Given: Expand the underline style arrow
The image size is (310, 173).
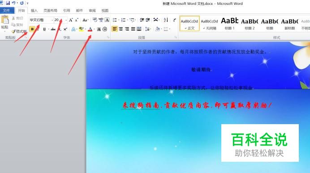Looking at the screenshot, I should coord(48,29).
